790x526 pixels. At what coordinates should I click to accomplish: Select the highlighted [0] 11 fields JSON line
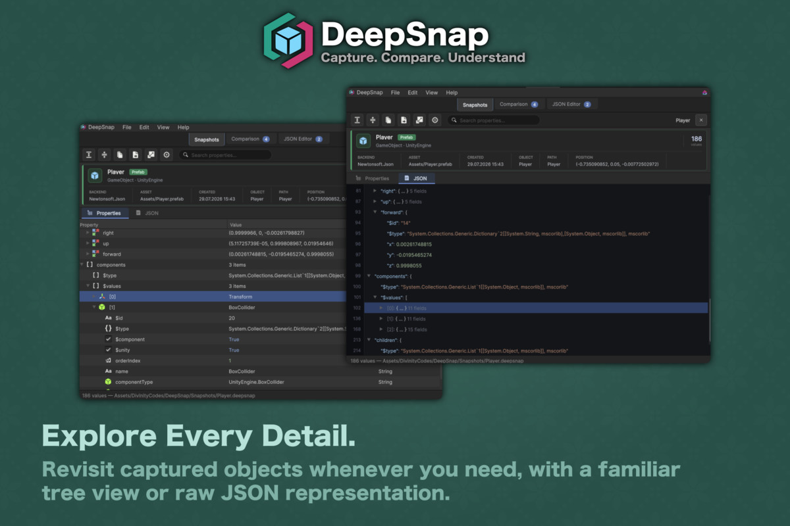536,308
